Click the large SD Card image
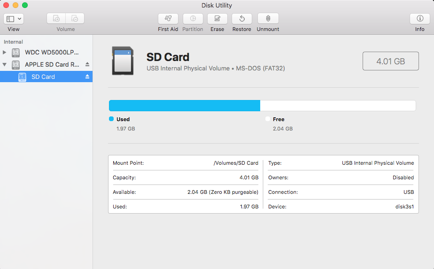Viewport: 434px width, 269px height. pos(123,61)
